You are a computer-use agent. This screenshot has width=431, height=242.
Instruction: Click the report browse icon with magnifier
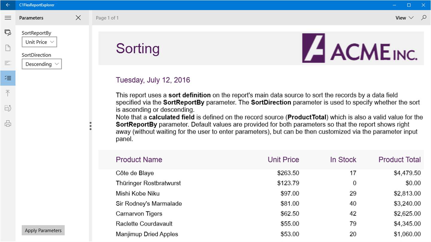(8, 33)
